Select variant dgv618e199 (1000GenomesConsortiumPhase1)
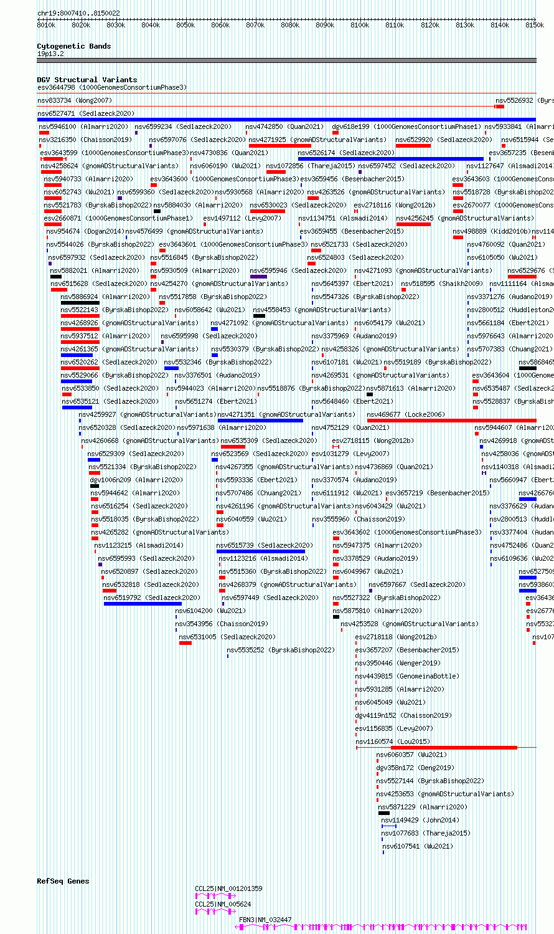554x934 pixels. (406, 126)
